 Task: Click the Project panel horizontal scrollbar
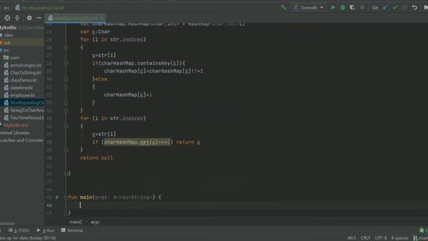pos(7,224)
